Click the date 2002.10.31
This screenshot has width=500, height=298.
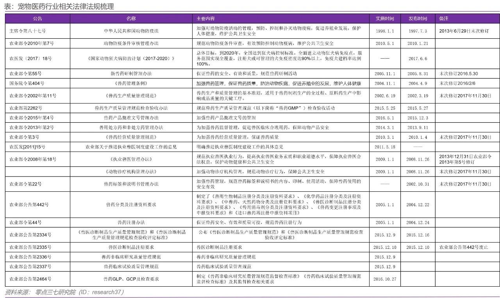[x=418, y=184]
